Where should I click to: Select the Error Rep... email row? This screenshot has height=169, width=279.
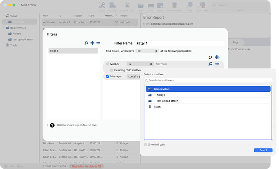click(90, 22)
